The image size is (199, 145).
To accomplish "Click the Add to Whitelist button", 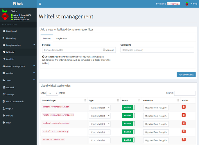I will (186, 75).
